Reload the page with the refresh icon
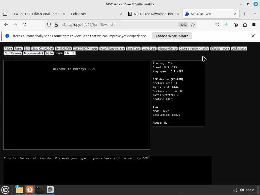This screenshot has width=260, height=195. [x=24, y=25]
